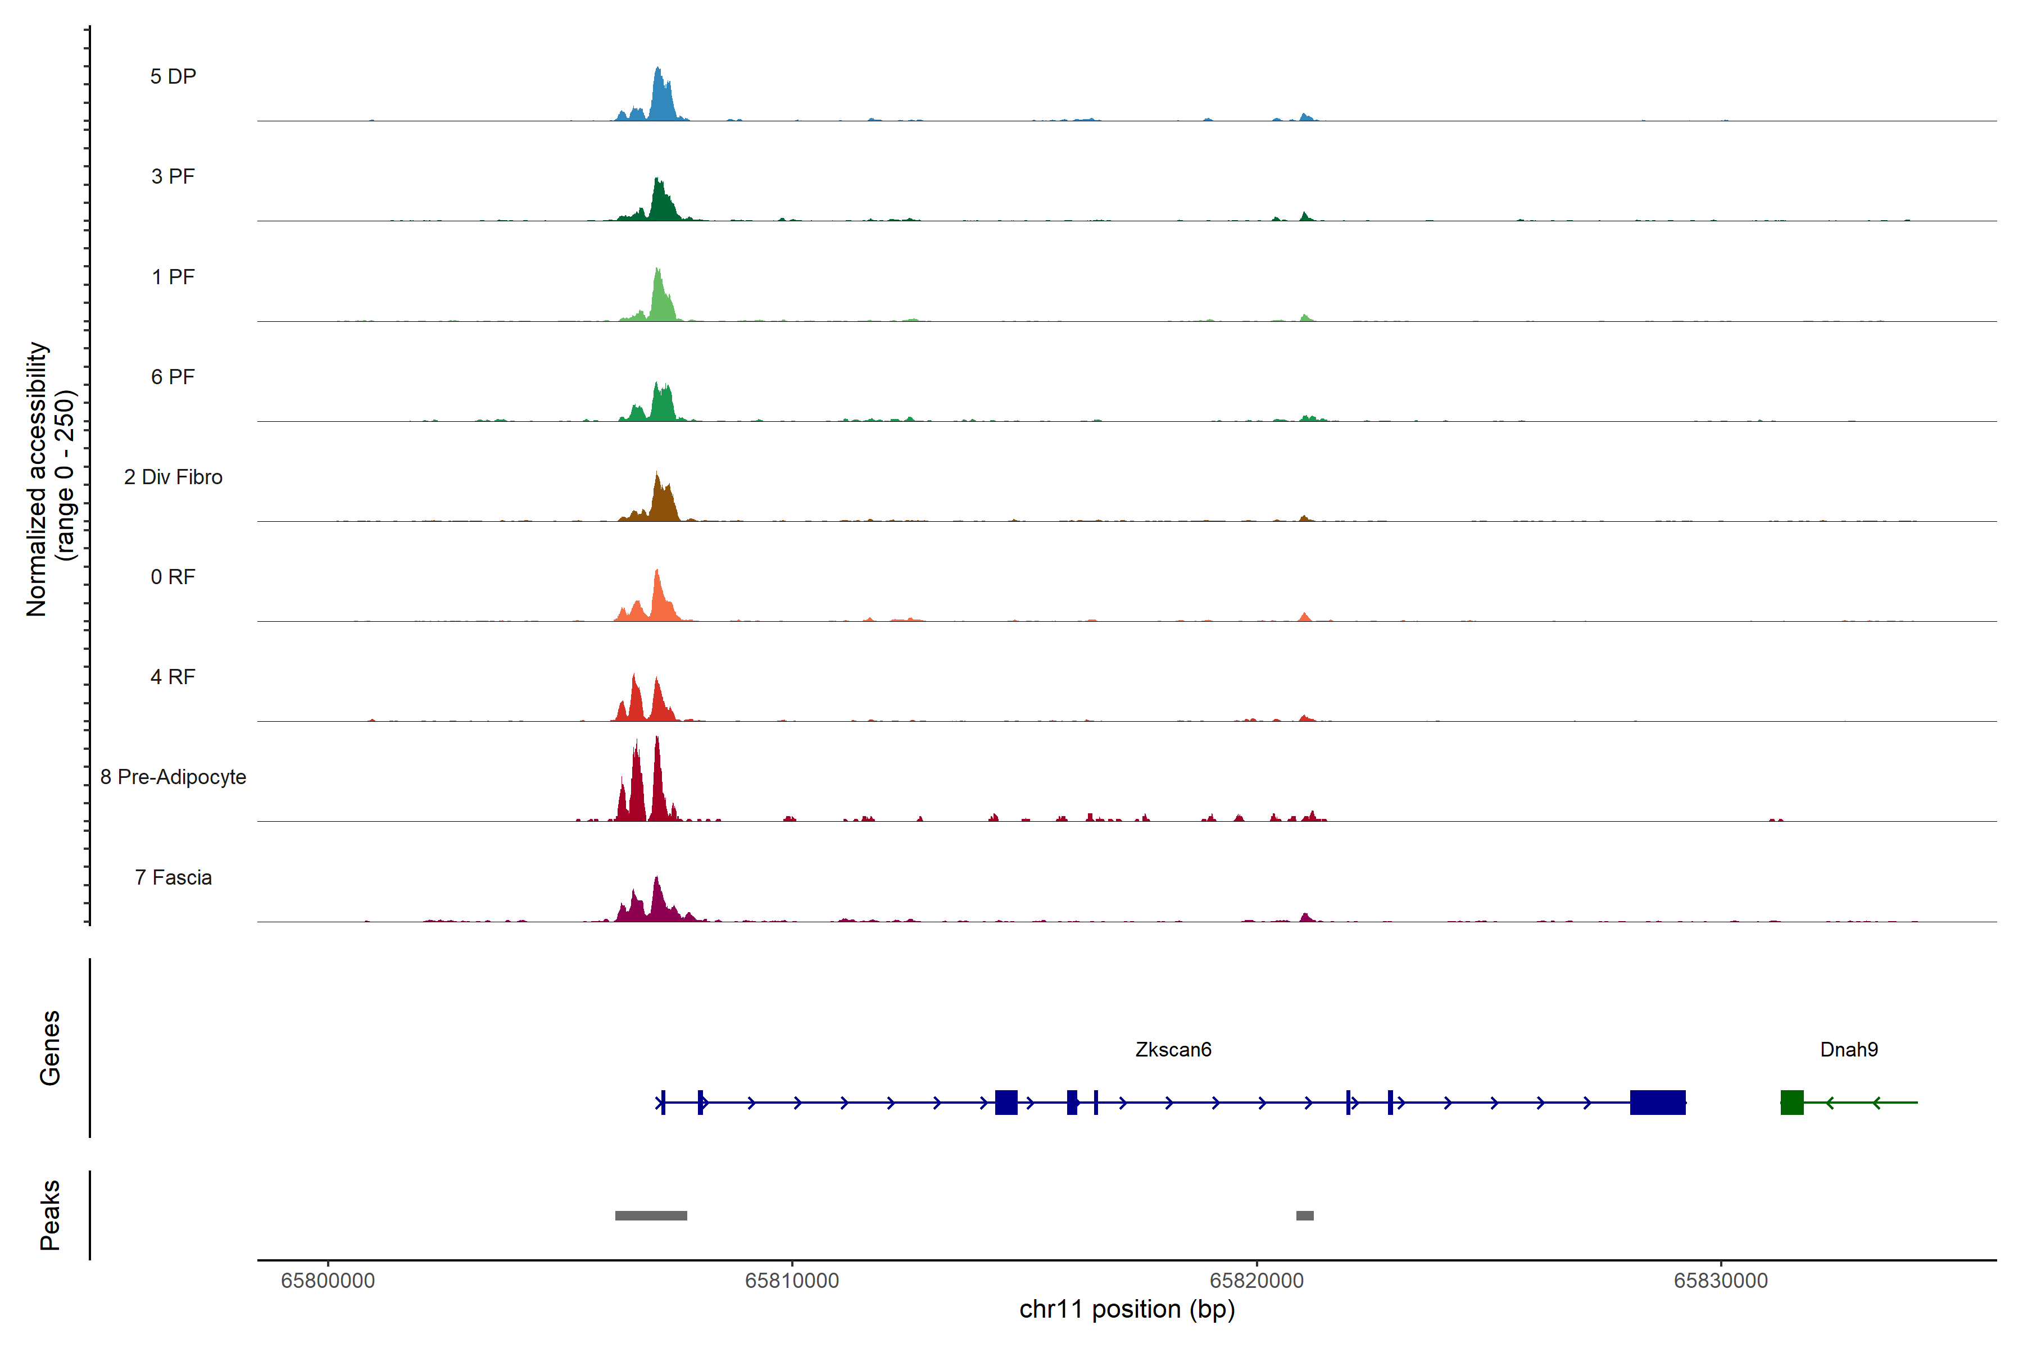Click the 4 RF track label
Image resolution: width=2023 pixels, height=1348 pixels.
tap(173, 677)
